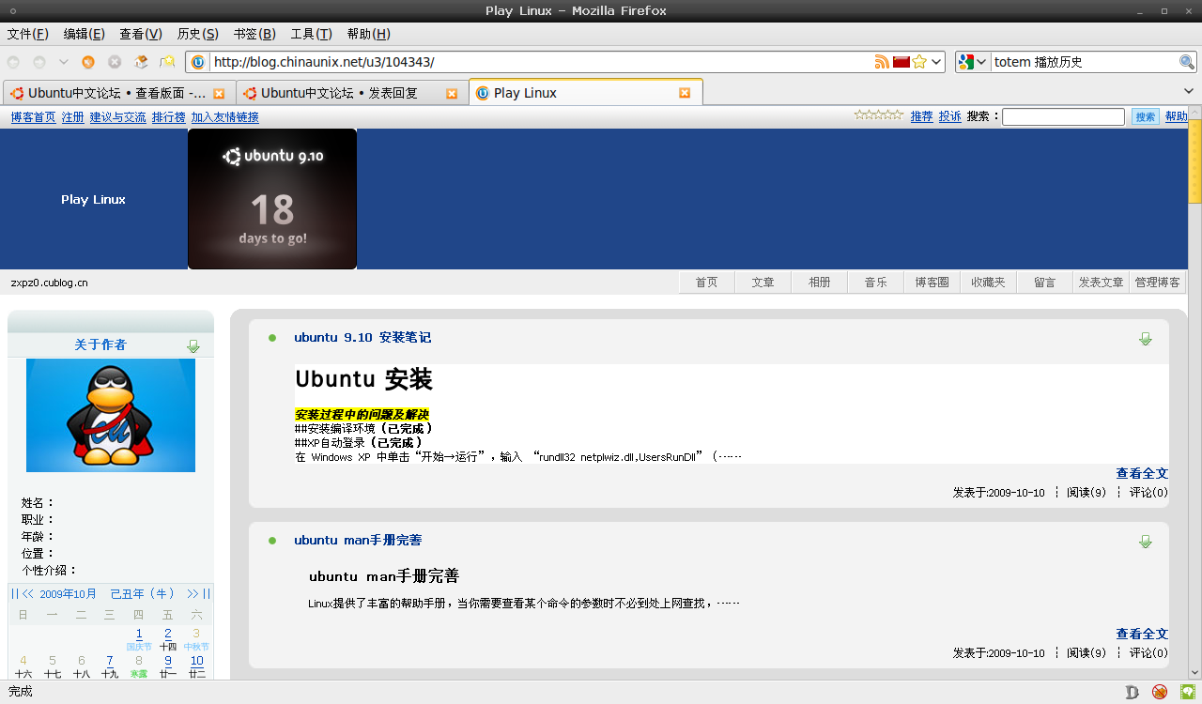
Task: Switch to the 'Ubuntu中文论坛 • 发表回复' tab
Action: point(350,93)
